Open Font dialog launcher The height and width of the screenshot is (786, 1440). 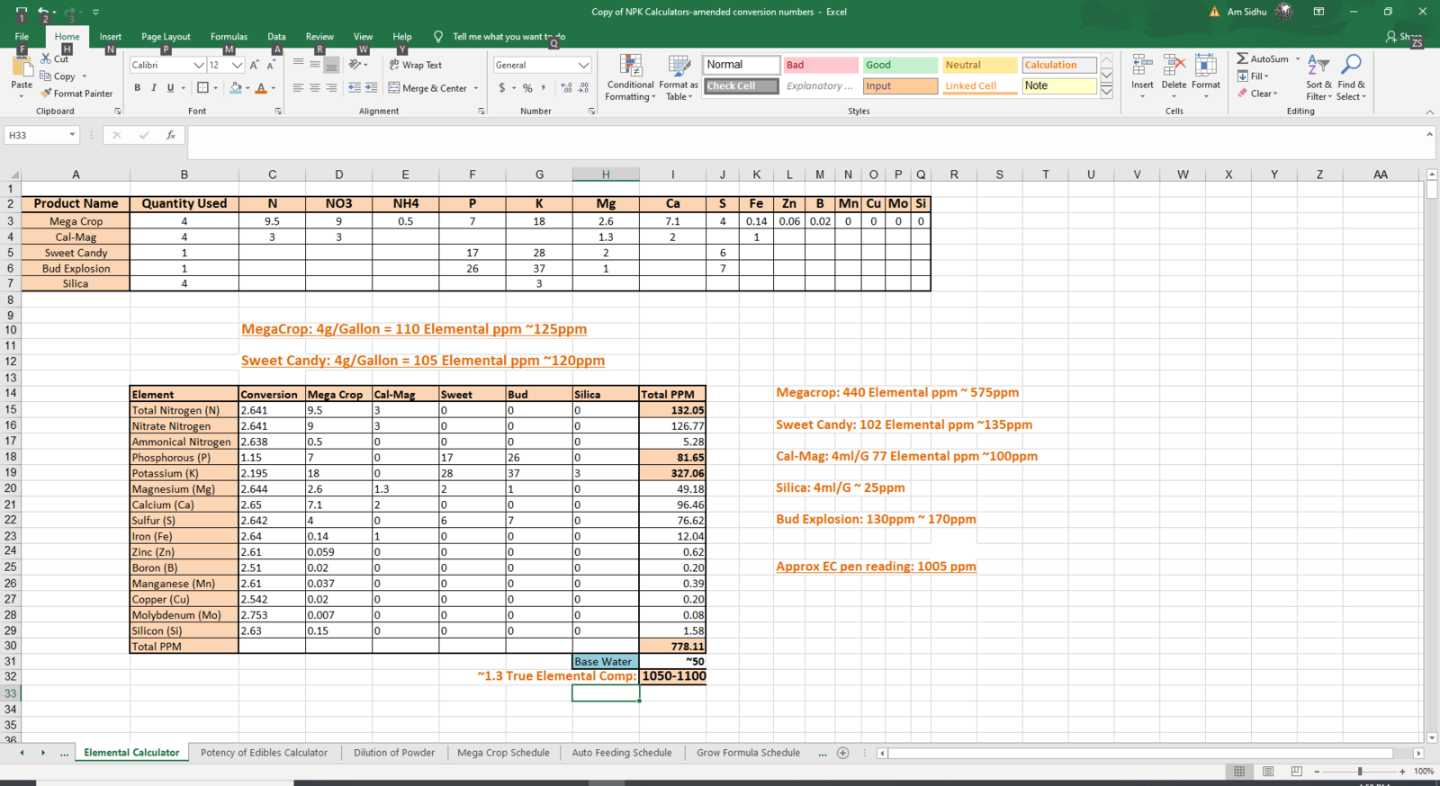pyautogui.click(x=278, y=112)
